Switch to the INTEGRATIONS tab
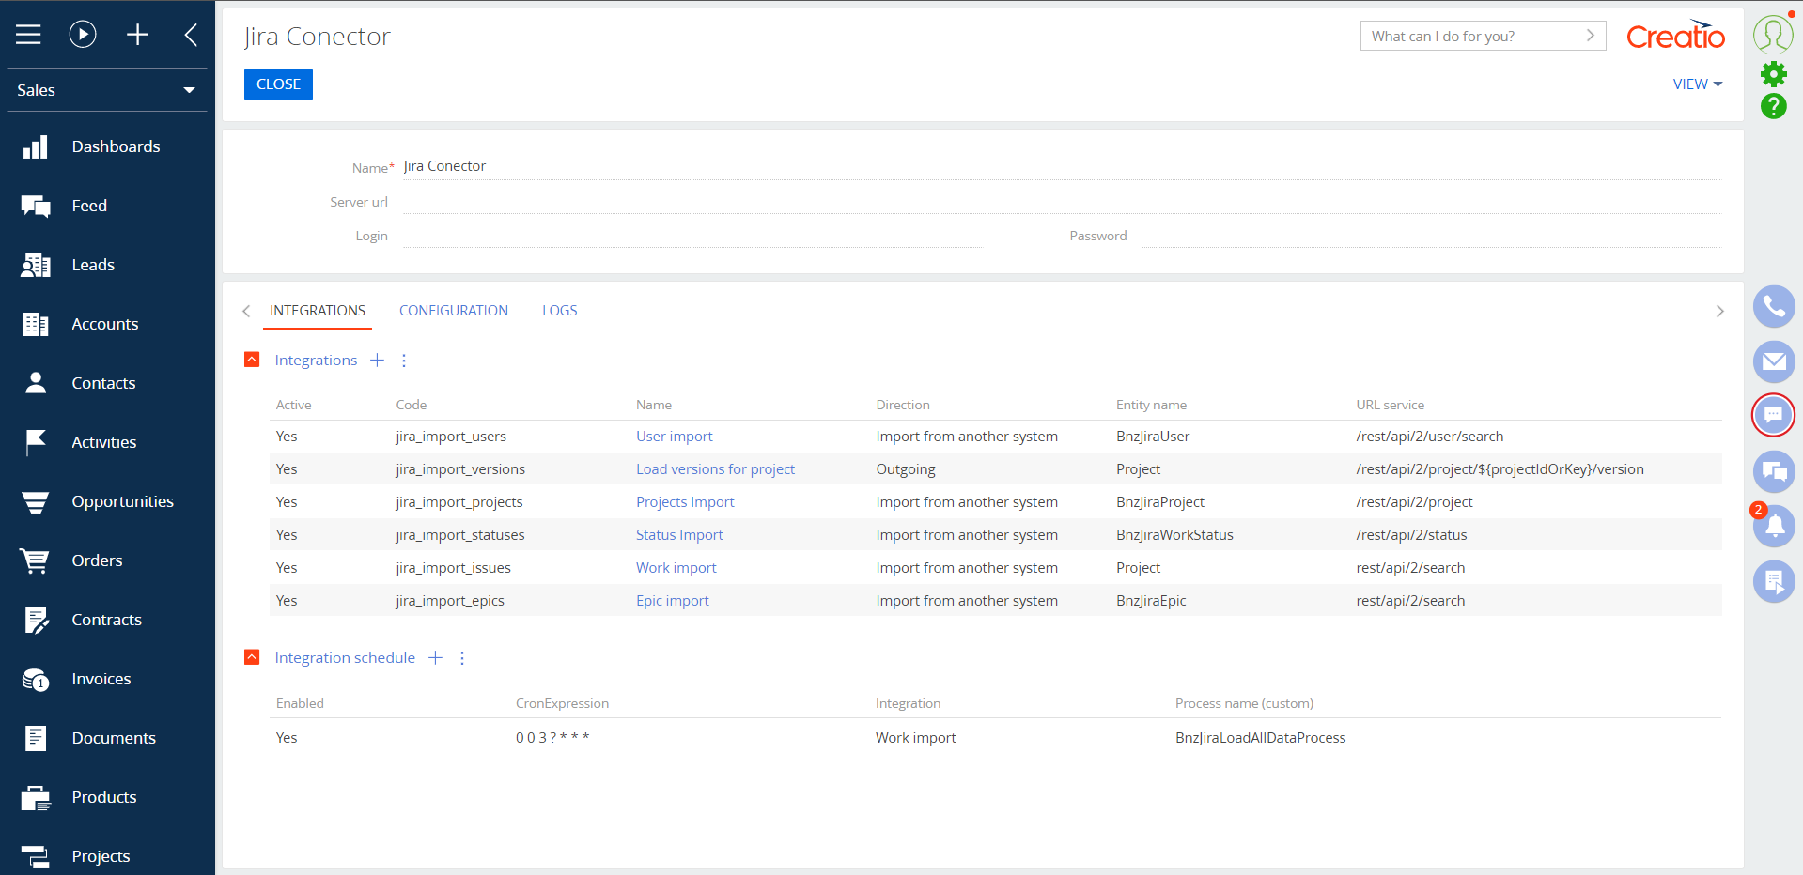1803x875 pixels. [318, 311]
